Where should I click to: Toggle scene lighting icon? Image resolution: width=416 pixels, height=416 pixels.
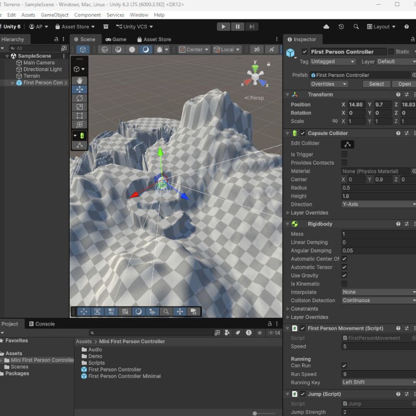click(x=146, y=49)
